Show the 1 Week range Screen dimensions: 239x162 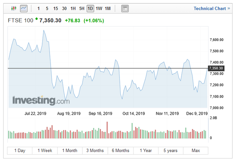coord(45,150)
